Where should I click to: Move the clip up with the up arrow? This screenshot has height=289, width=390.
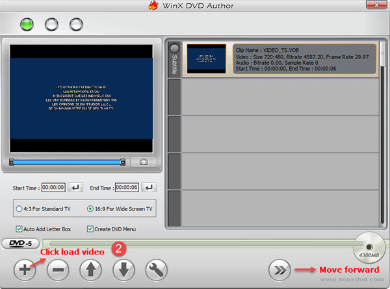[91, 270]
